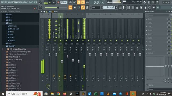Mute the Nexus track LED
This screenshot has width=172, height=96.
[83, 41]
